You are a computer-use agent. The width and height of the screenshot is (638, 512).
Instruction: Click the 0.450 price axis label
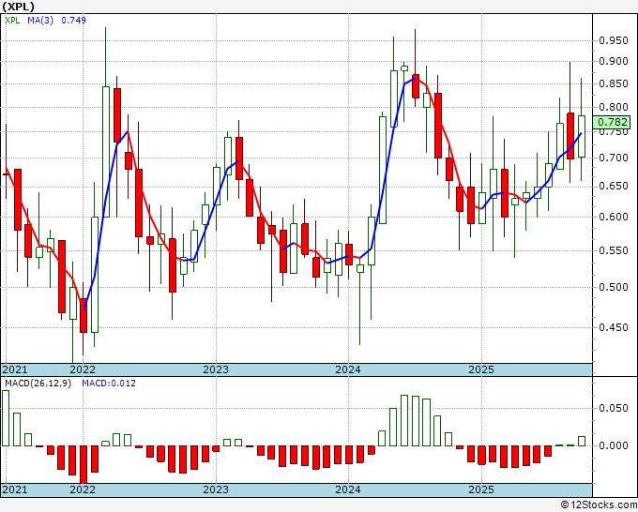(x=614, y=327)
